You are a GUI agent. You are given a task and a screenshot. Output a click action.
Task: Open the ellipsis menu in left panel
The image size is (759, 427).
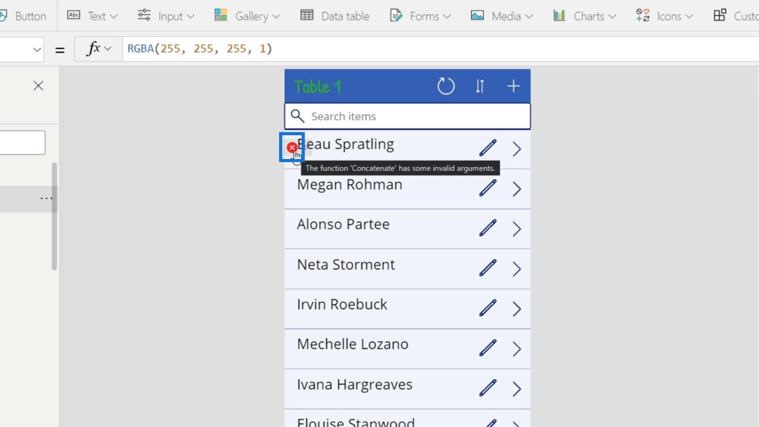point(46,198)
